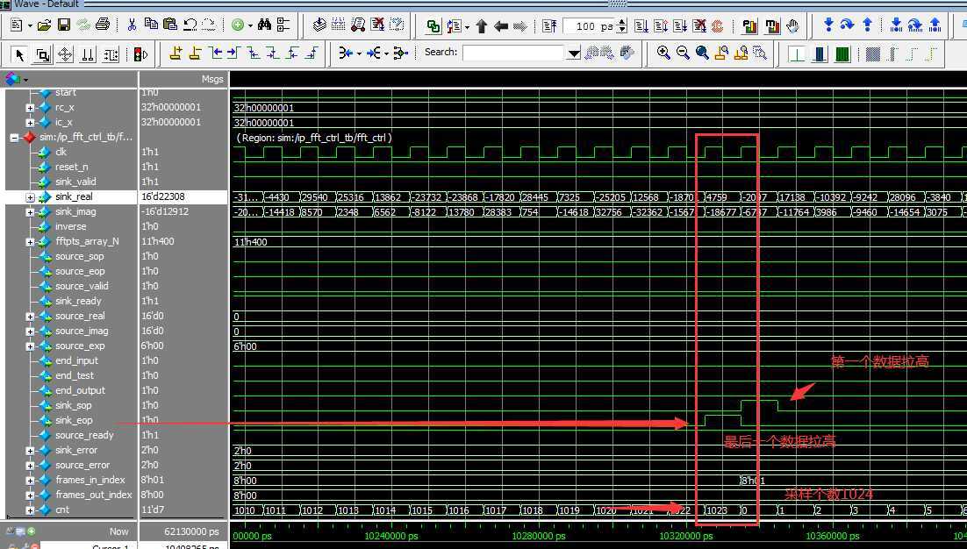
Task: Click the run length 100 ps field
Action: 591,26
